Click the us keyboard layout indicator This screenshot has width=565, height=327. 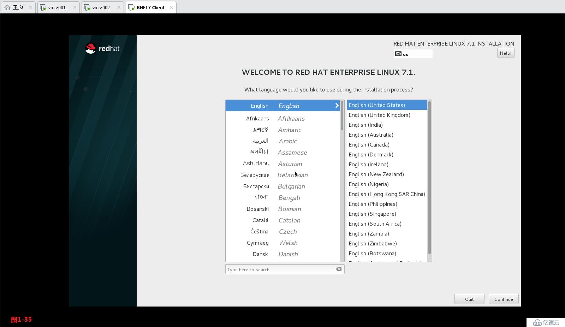tap(413, 54)
